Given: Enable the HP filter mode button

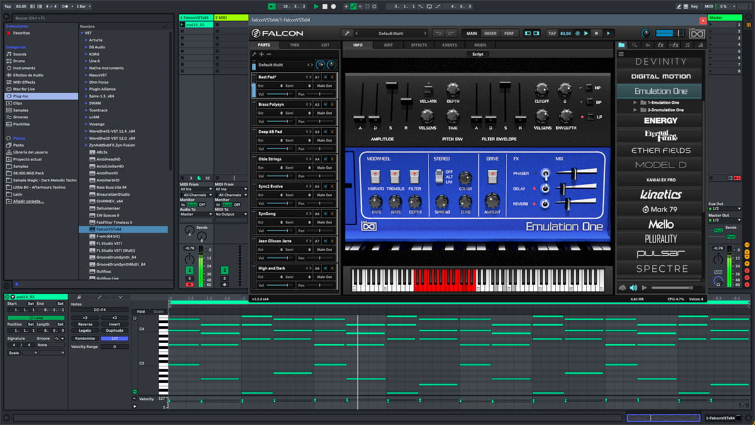Looking at the screenshot, I should pyautogui.click(x=590, y=88).
